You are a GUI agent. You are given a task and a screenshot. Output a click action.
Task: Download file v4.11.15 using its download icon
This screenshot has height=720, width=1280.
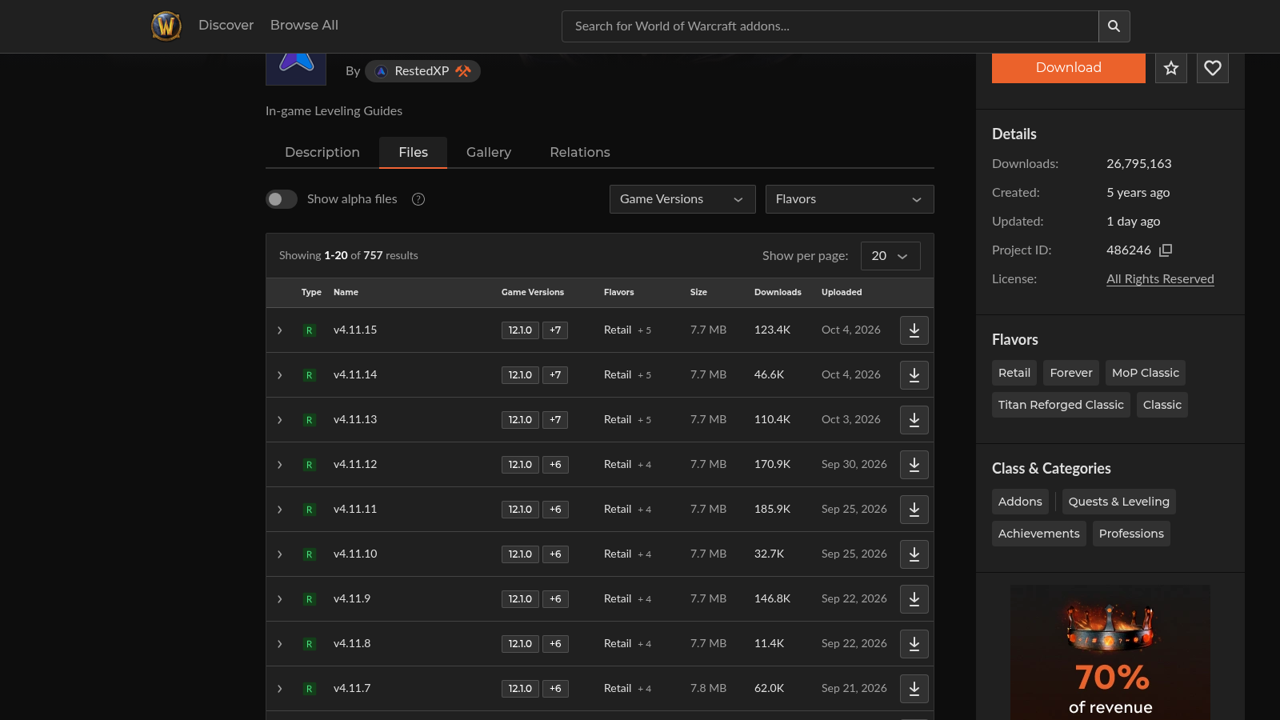pyautogui.click(x=914, y=330)
